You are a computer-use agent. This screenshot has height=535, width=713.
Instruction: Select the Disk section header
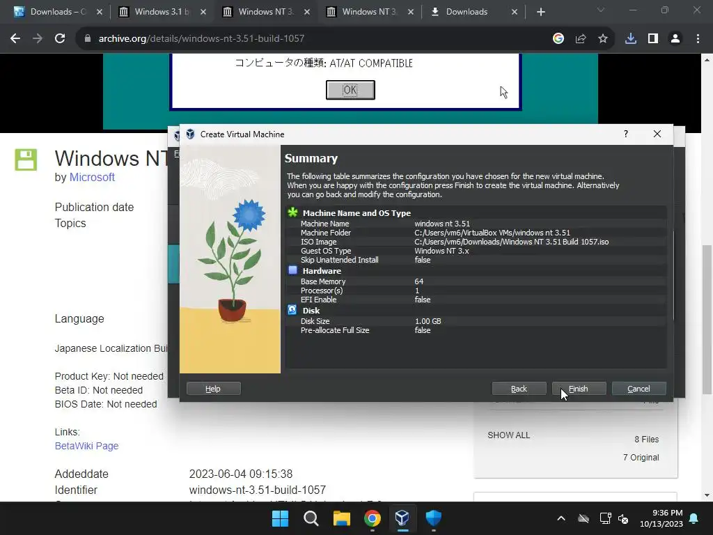[311, 310]
